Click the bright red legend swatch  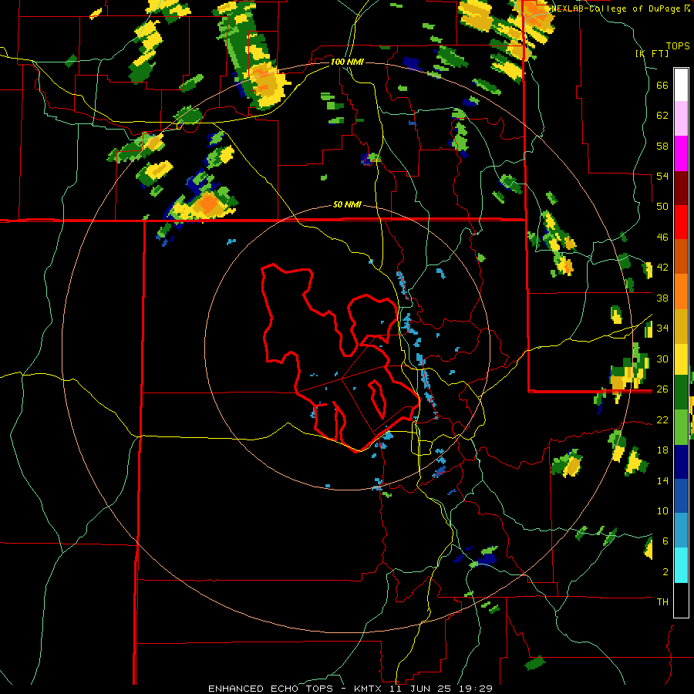tap(681, 222)
